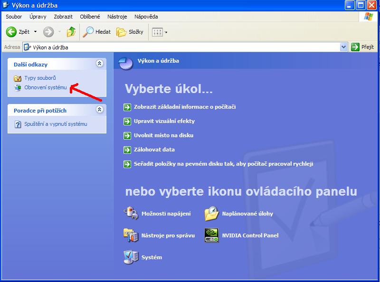Screen dimensions: 380x282
Task: Select Uvolnit místo na disku task
Action: (x=163, y=135)
